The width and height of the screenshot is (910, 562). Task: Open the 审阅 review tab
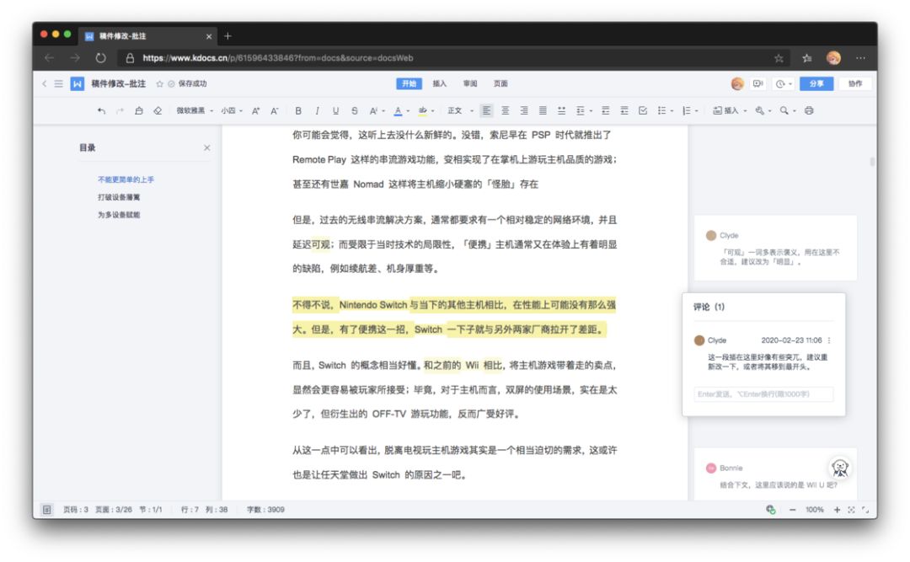(469, 83)
